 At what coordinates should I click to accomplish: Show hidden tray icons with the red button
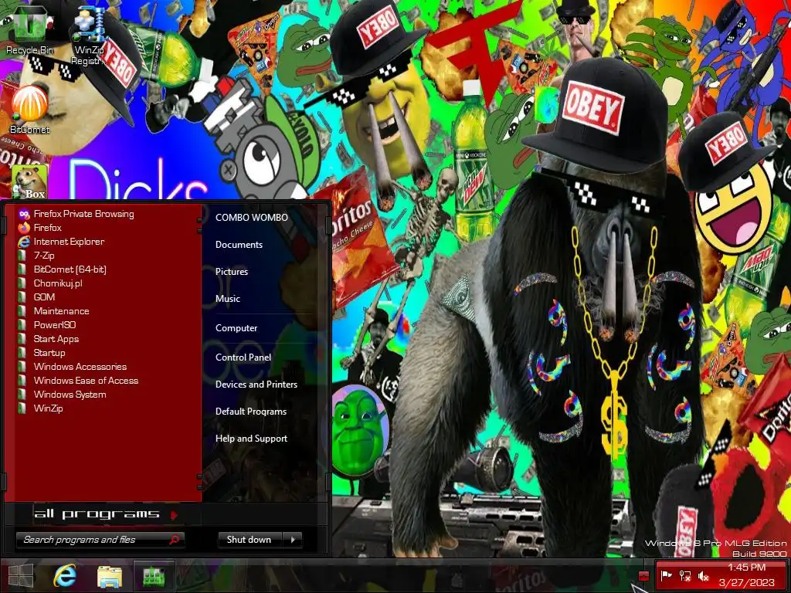click(x=643, y=575)
